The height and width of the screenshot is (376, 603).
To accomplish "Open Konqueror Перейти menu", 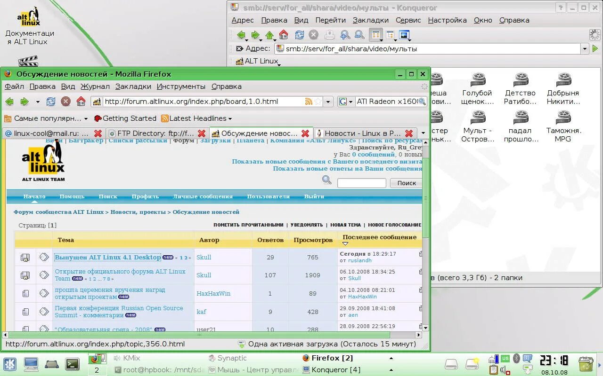I will pos(331,20).
